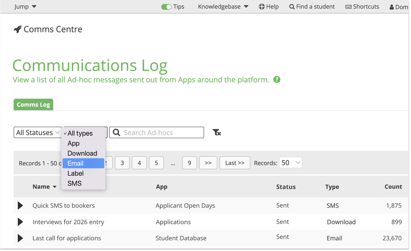Viewport: 411px width, 251px height.
Task: Click the 899 count value
Action: click(397, 222)
